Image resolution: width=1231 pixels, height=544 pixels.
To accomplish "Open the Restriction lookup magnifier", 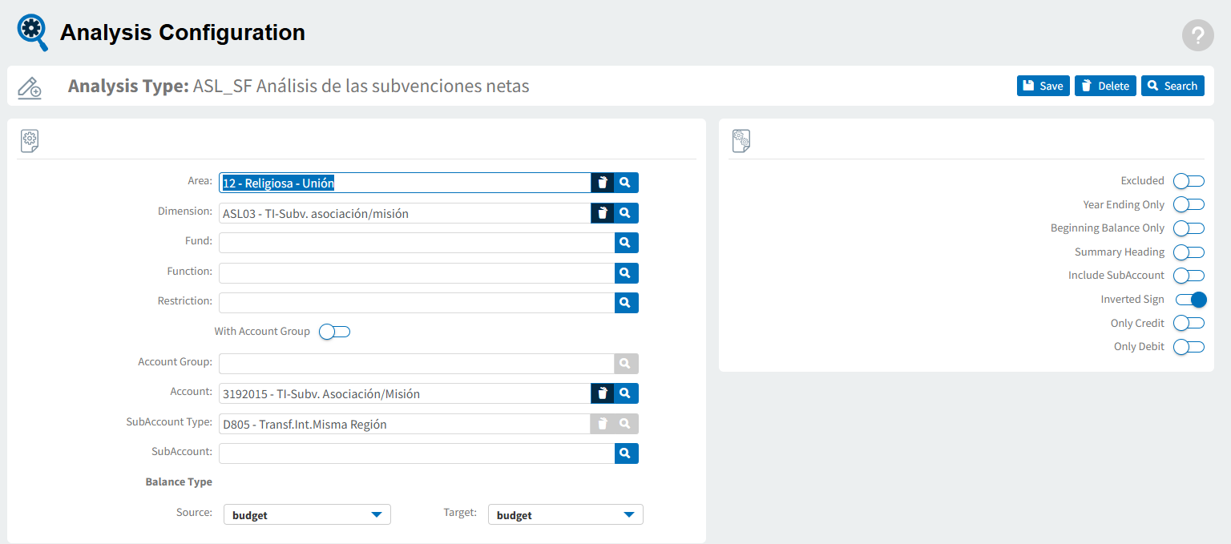I will 626,303.
